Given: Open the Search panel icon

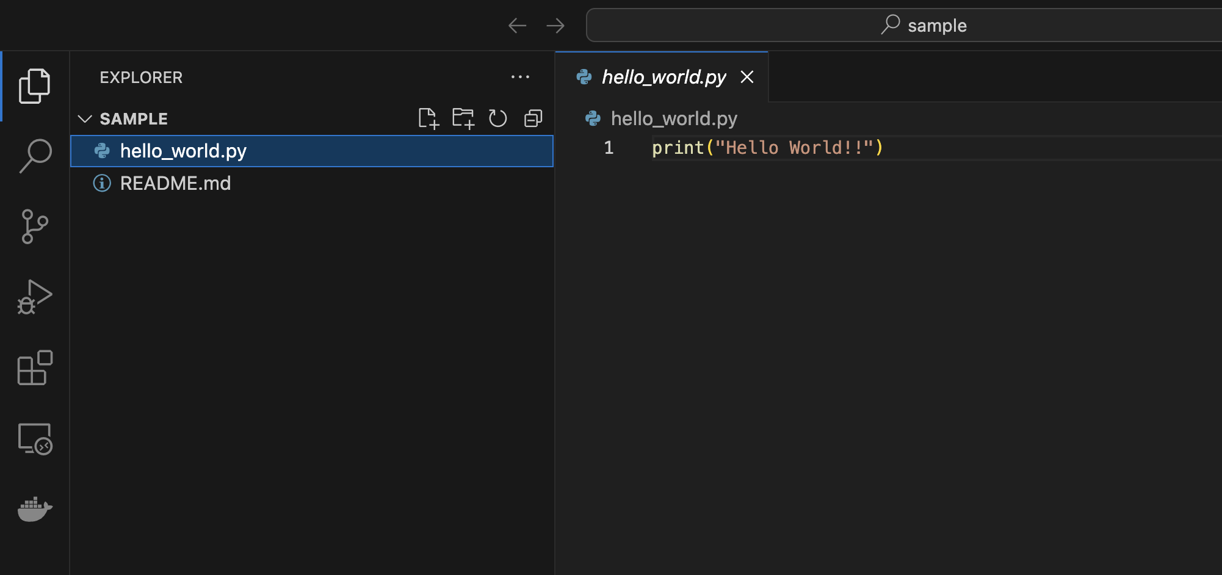Looking at the screenshot, I should tap(35, 154).
